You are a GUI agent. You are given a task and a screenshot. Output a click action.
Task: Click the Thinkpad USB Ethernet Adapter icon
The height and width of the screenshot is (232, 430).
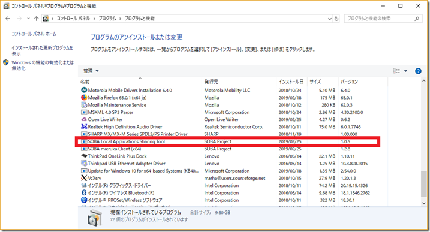84,164
